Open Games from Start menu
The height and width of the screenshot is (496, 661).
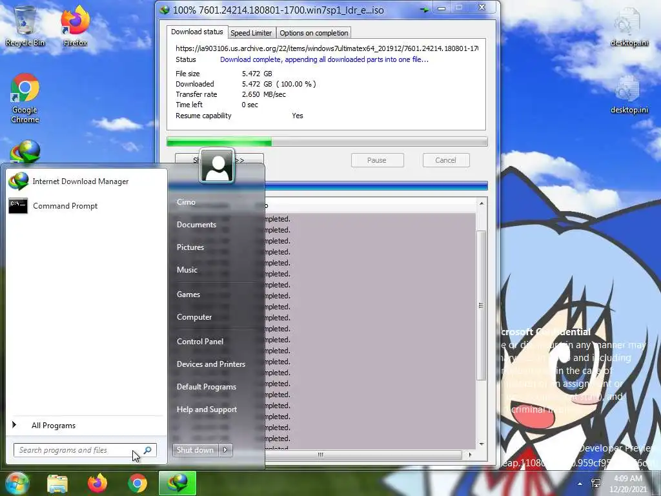tap(188, 294)
